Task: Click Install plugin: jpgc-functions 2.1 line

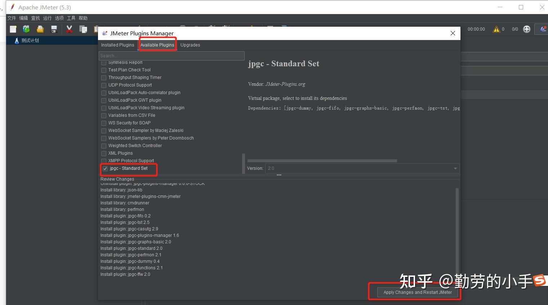Action: tap(132, 268)
